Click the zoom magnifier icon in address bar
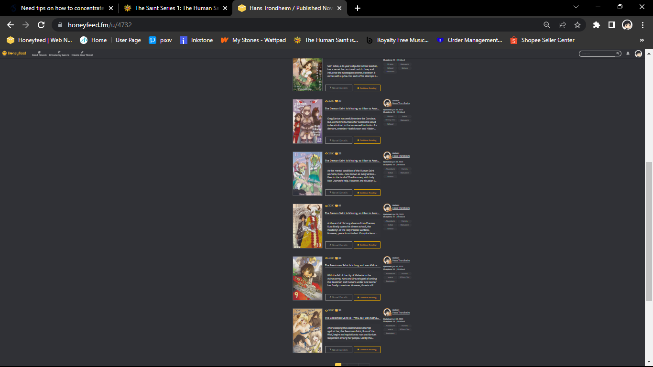The width and height of the screenshot is (653, 367). click(547, 25)
